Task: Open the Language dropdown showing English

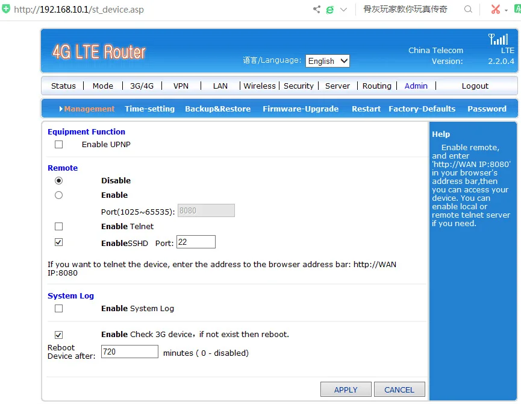Action: click(327, 61)
